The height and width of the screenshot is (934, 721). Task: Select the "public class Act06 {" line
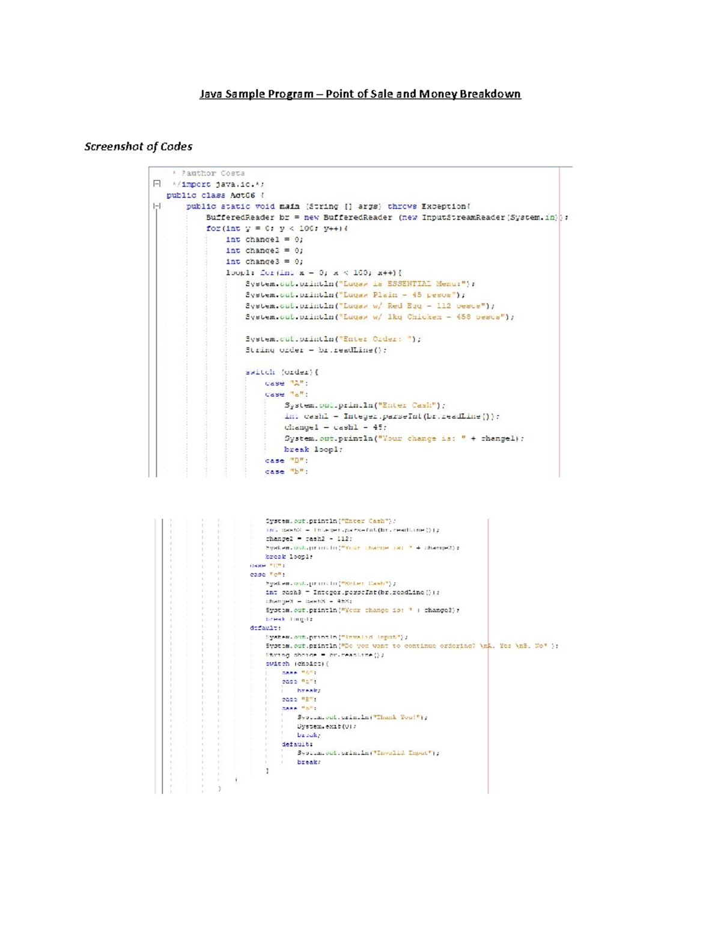pos(216,195)
